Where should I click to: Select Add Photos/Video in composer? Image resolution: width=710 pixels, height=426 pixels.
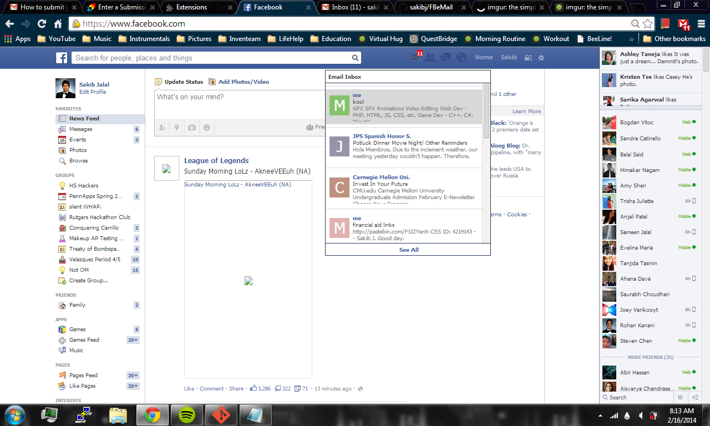(x=239, y=82)
